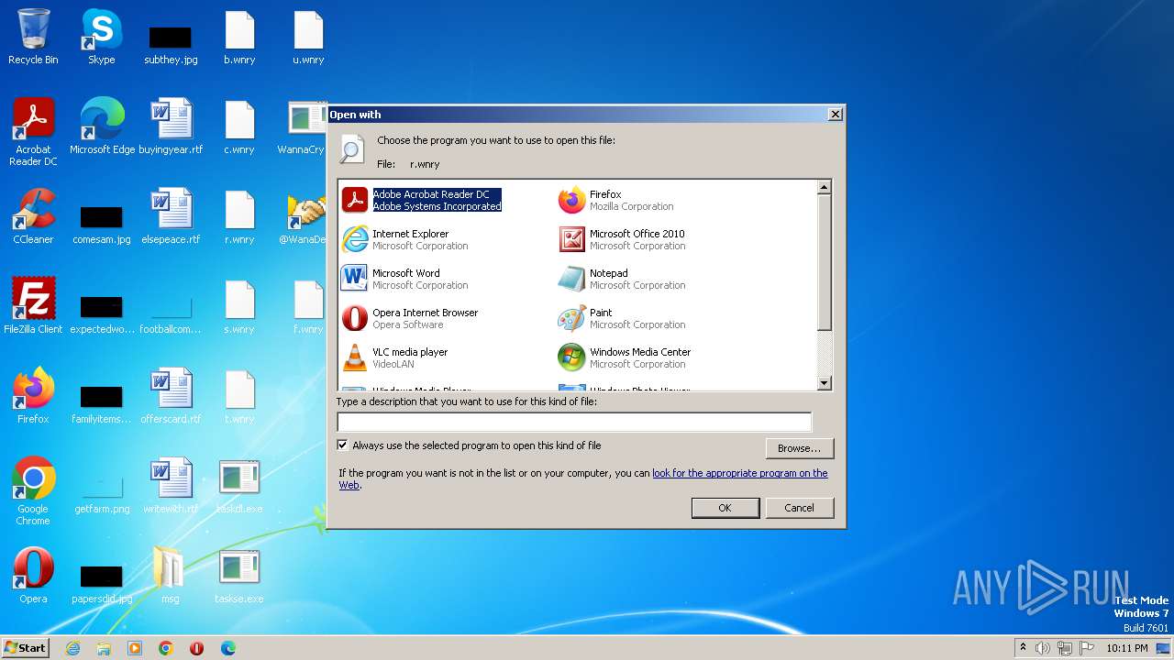Image resolution: width=1174 pixels, height=660 pixels.
Task: Open Microsoft Edge from the taskbar
Action: pyautogui.click(x=227, y=648)
